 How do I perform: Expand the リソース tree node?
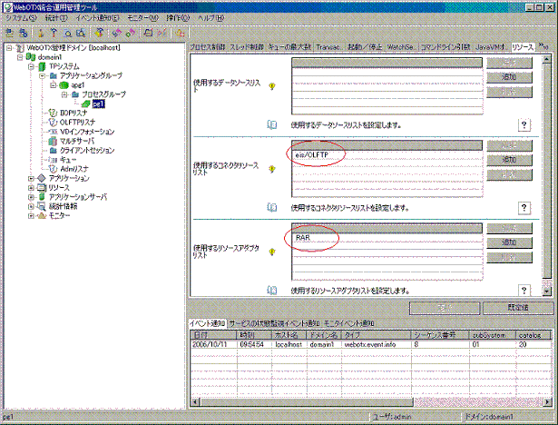(31, 187)
